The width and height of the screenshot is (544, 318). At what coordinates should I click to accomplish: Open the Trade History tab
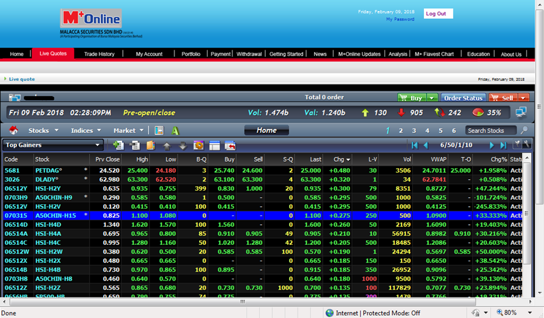tap(99, 54)
